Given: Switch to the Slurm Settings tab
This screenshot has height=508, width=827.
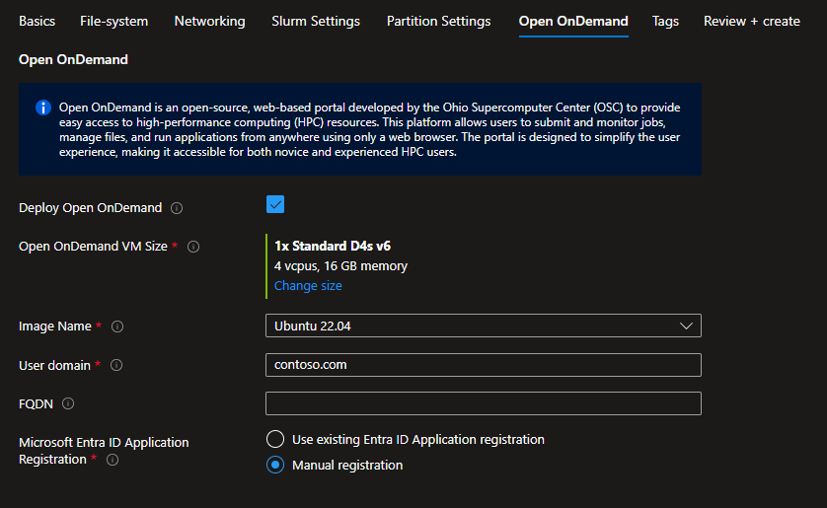Looking at the screenshot, I should (x=316, y=21).
